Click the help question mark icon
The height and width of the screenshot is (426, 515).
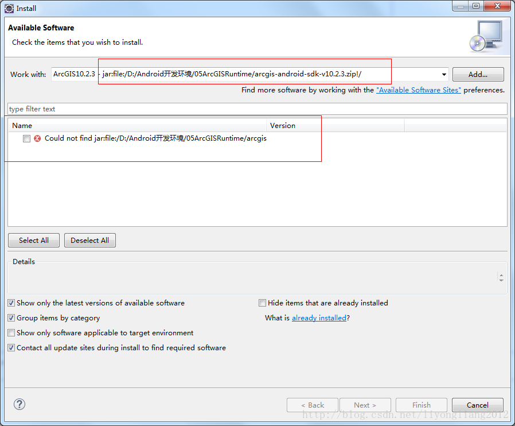pyautogui.click(x=19, y=404)
